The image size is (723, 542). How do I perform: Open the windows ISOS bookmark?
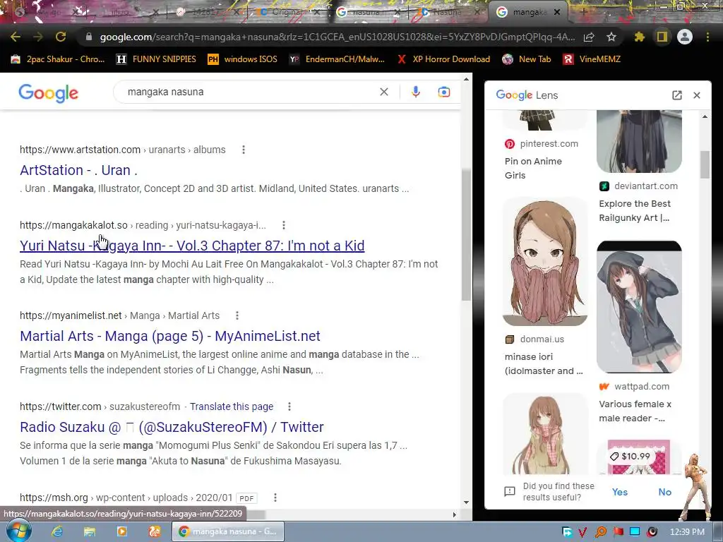[x=243, y=59]
